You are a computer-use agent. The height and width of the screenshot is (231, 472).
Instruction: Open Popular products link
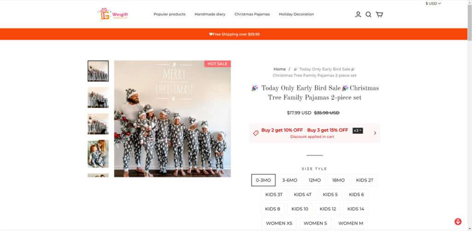170,14
